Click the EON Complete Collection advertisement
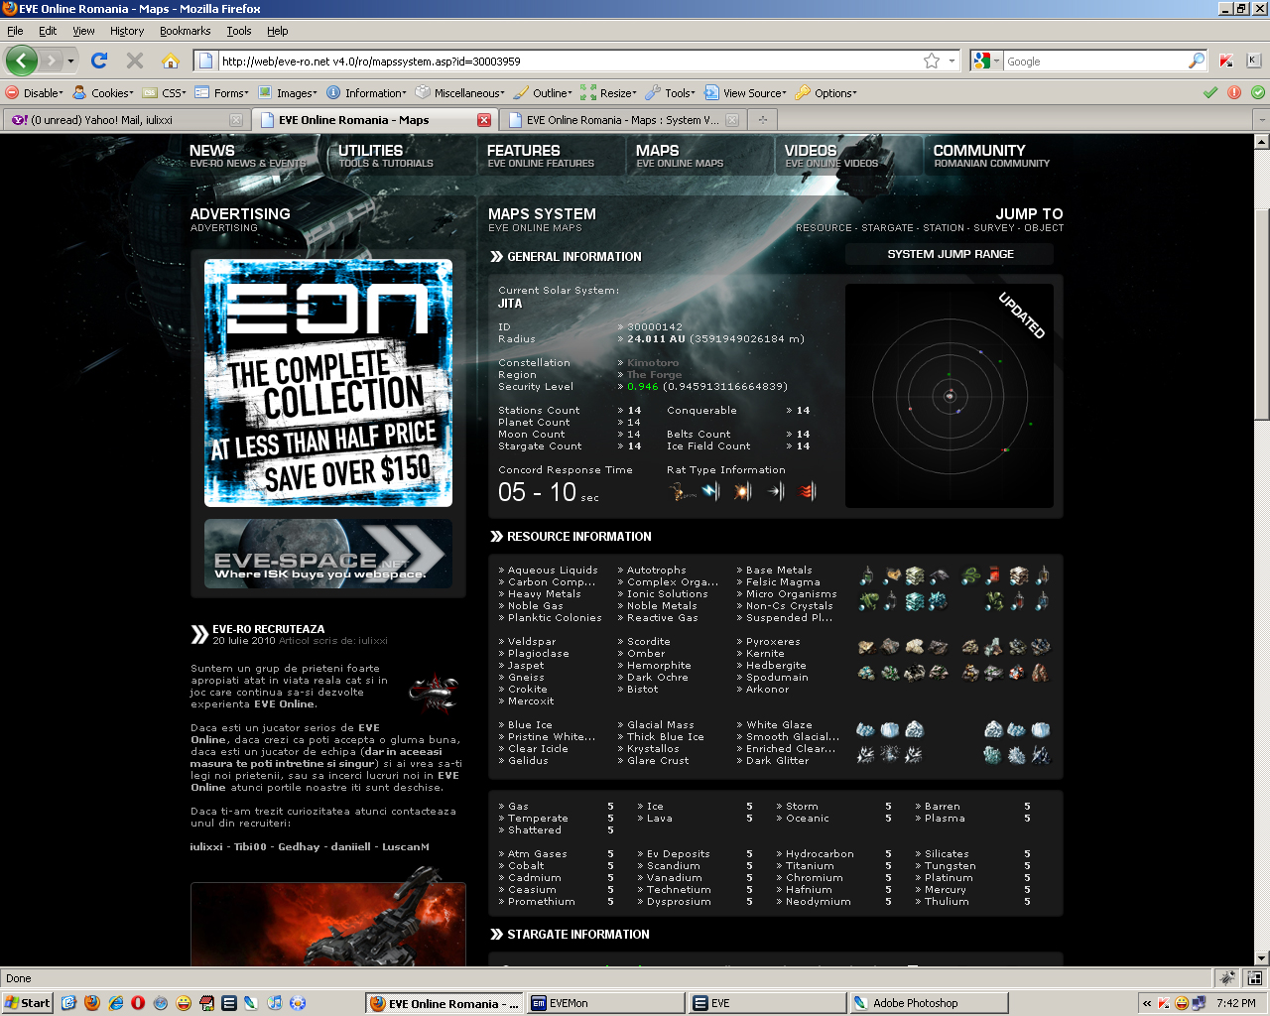Screen dimensions: 1270x1016 (x=328, y=383)
